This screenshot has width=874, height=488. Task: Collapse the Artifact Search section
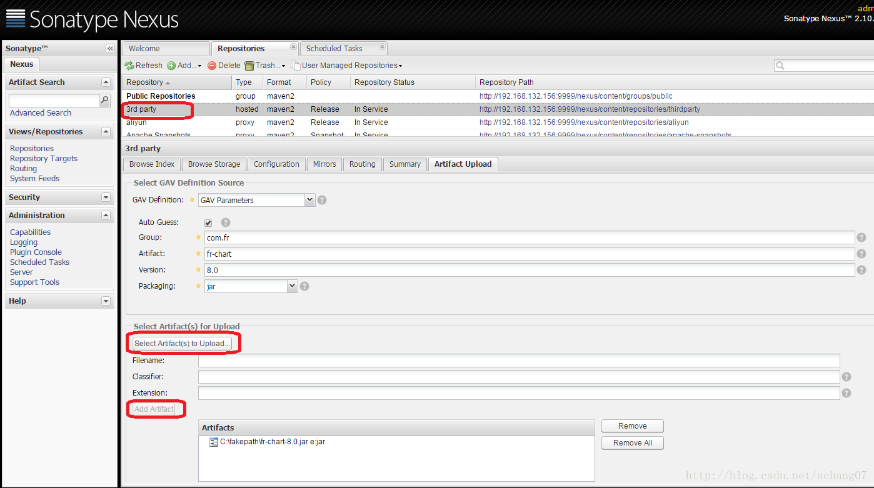(106, 82)
